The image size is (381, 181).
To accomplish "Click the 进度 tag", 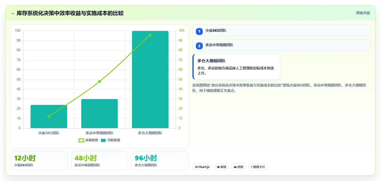I will click(238, 167).
